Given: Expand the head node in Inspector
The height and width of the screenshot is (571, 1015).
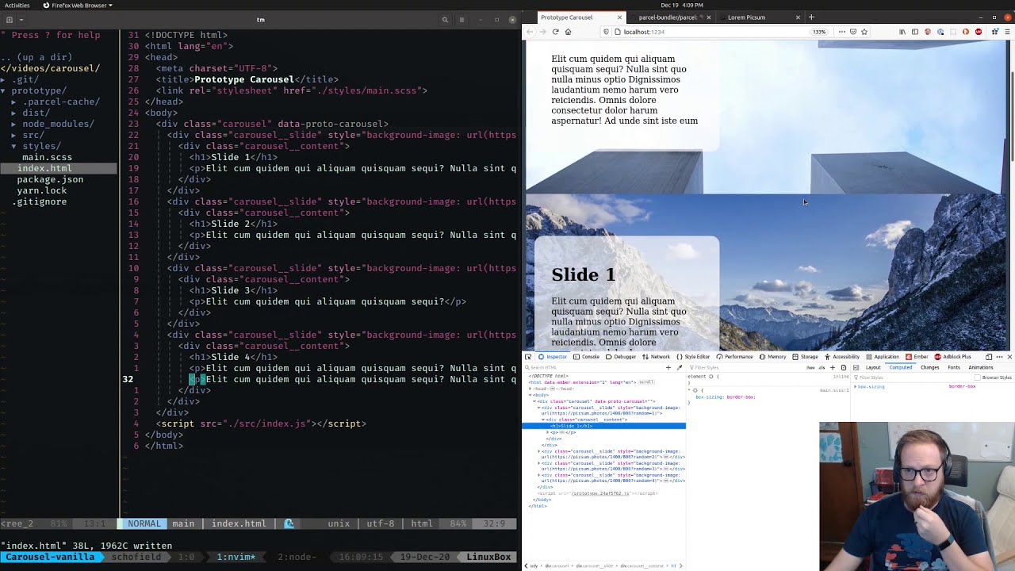Looking at the screenshot, I should pyautogui.click(x=530, y=389).
